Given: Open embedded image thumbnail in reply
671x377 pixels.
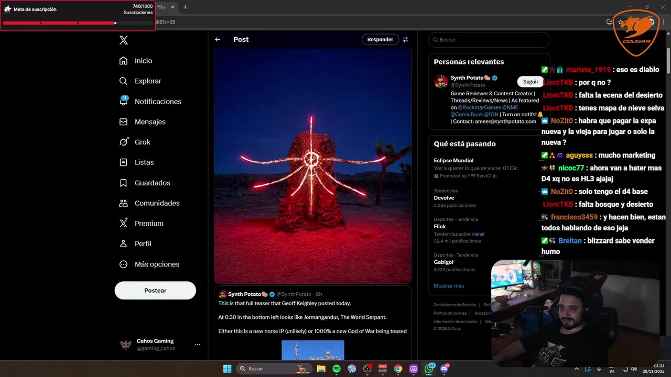Looking at the screenshot, I should 313,350.
